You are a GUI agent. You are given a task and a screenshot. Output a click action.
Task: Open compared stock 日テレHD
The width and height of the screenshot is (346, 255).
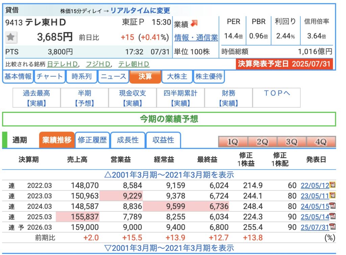pos(63,64)
